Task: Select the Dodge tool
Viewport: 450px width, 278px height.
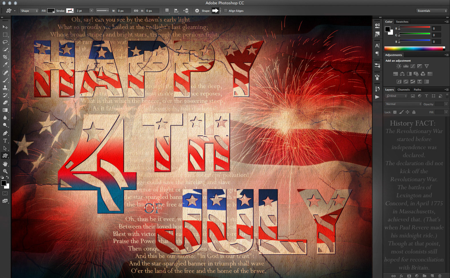Action: pyautogui.click(x=5, y=125)
